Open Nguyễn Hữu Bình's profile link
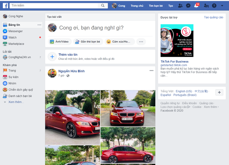 click(72, 71)
